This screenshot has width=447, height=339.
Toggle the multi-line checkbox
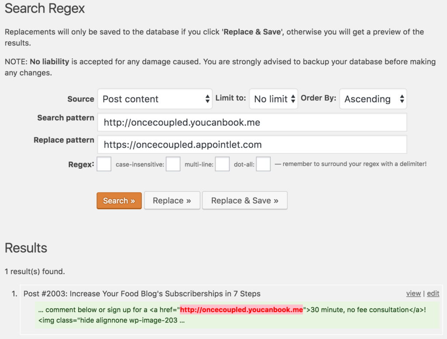[x=222, y=164]
